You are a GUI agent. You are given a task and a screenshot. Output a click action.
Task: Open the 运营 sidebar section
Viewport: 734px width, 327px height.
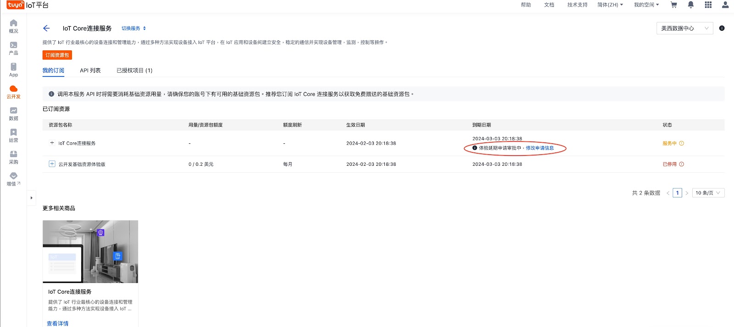coord(13,136)
